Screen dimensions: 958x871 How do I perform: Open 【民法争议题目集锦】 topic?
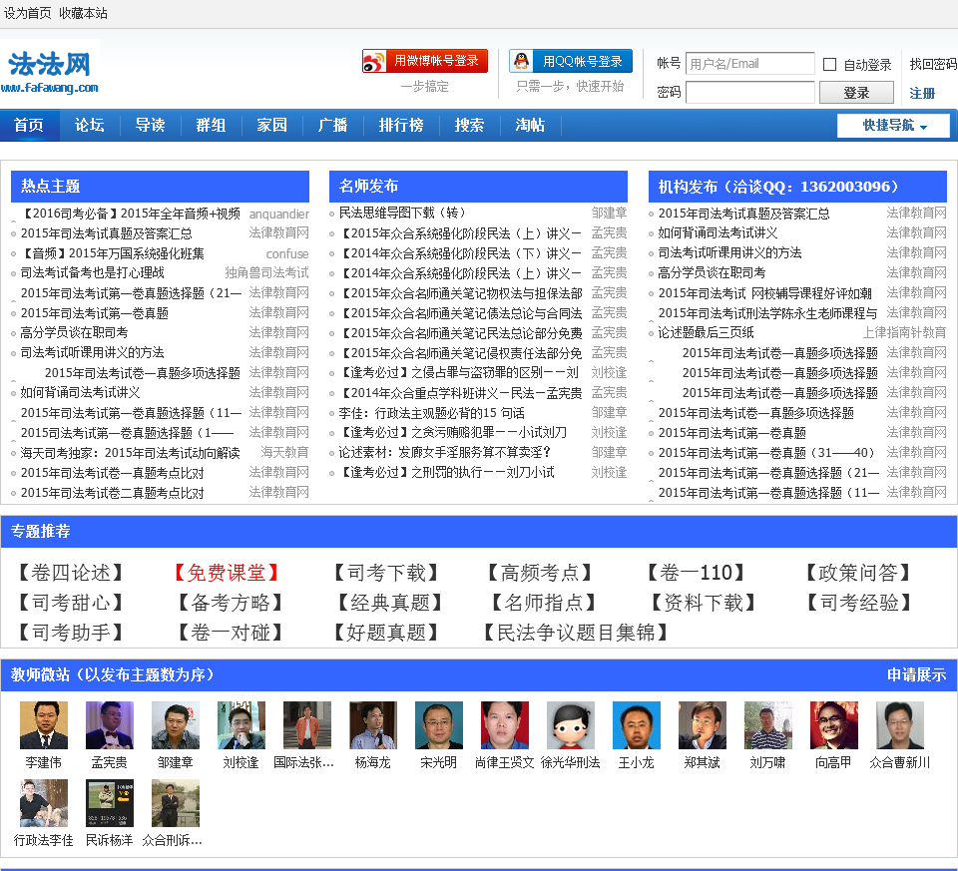pyautogui.click(x=576, y=633)
